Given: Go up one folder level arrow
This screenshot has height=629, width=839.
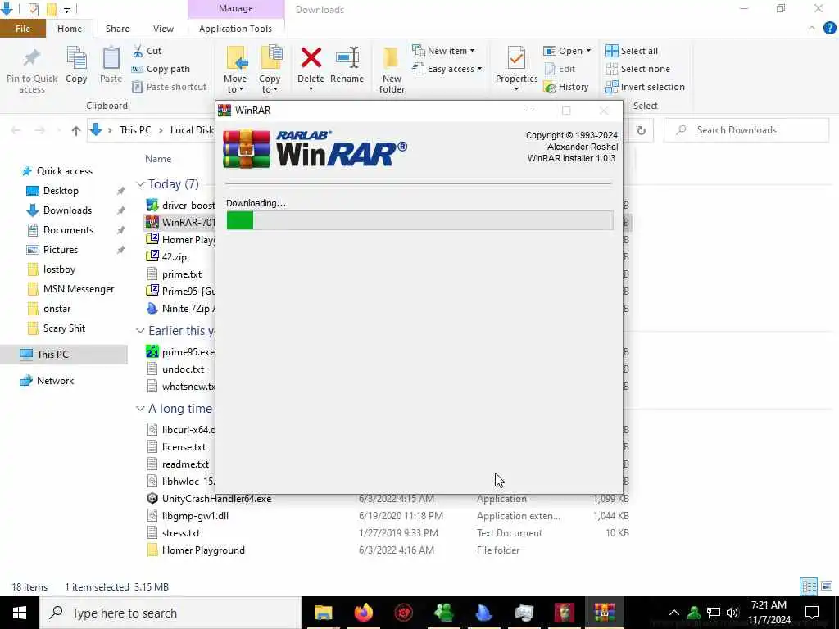Looking at the screenshot, I should 76,130.
